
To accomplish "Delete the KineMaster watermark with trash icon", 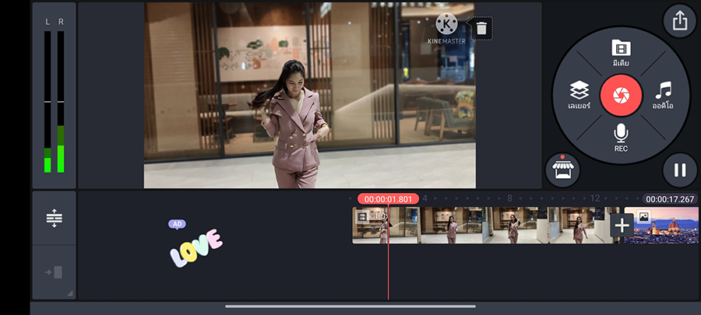I will pyautogui.click(x=481, y=29).
